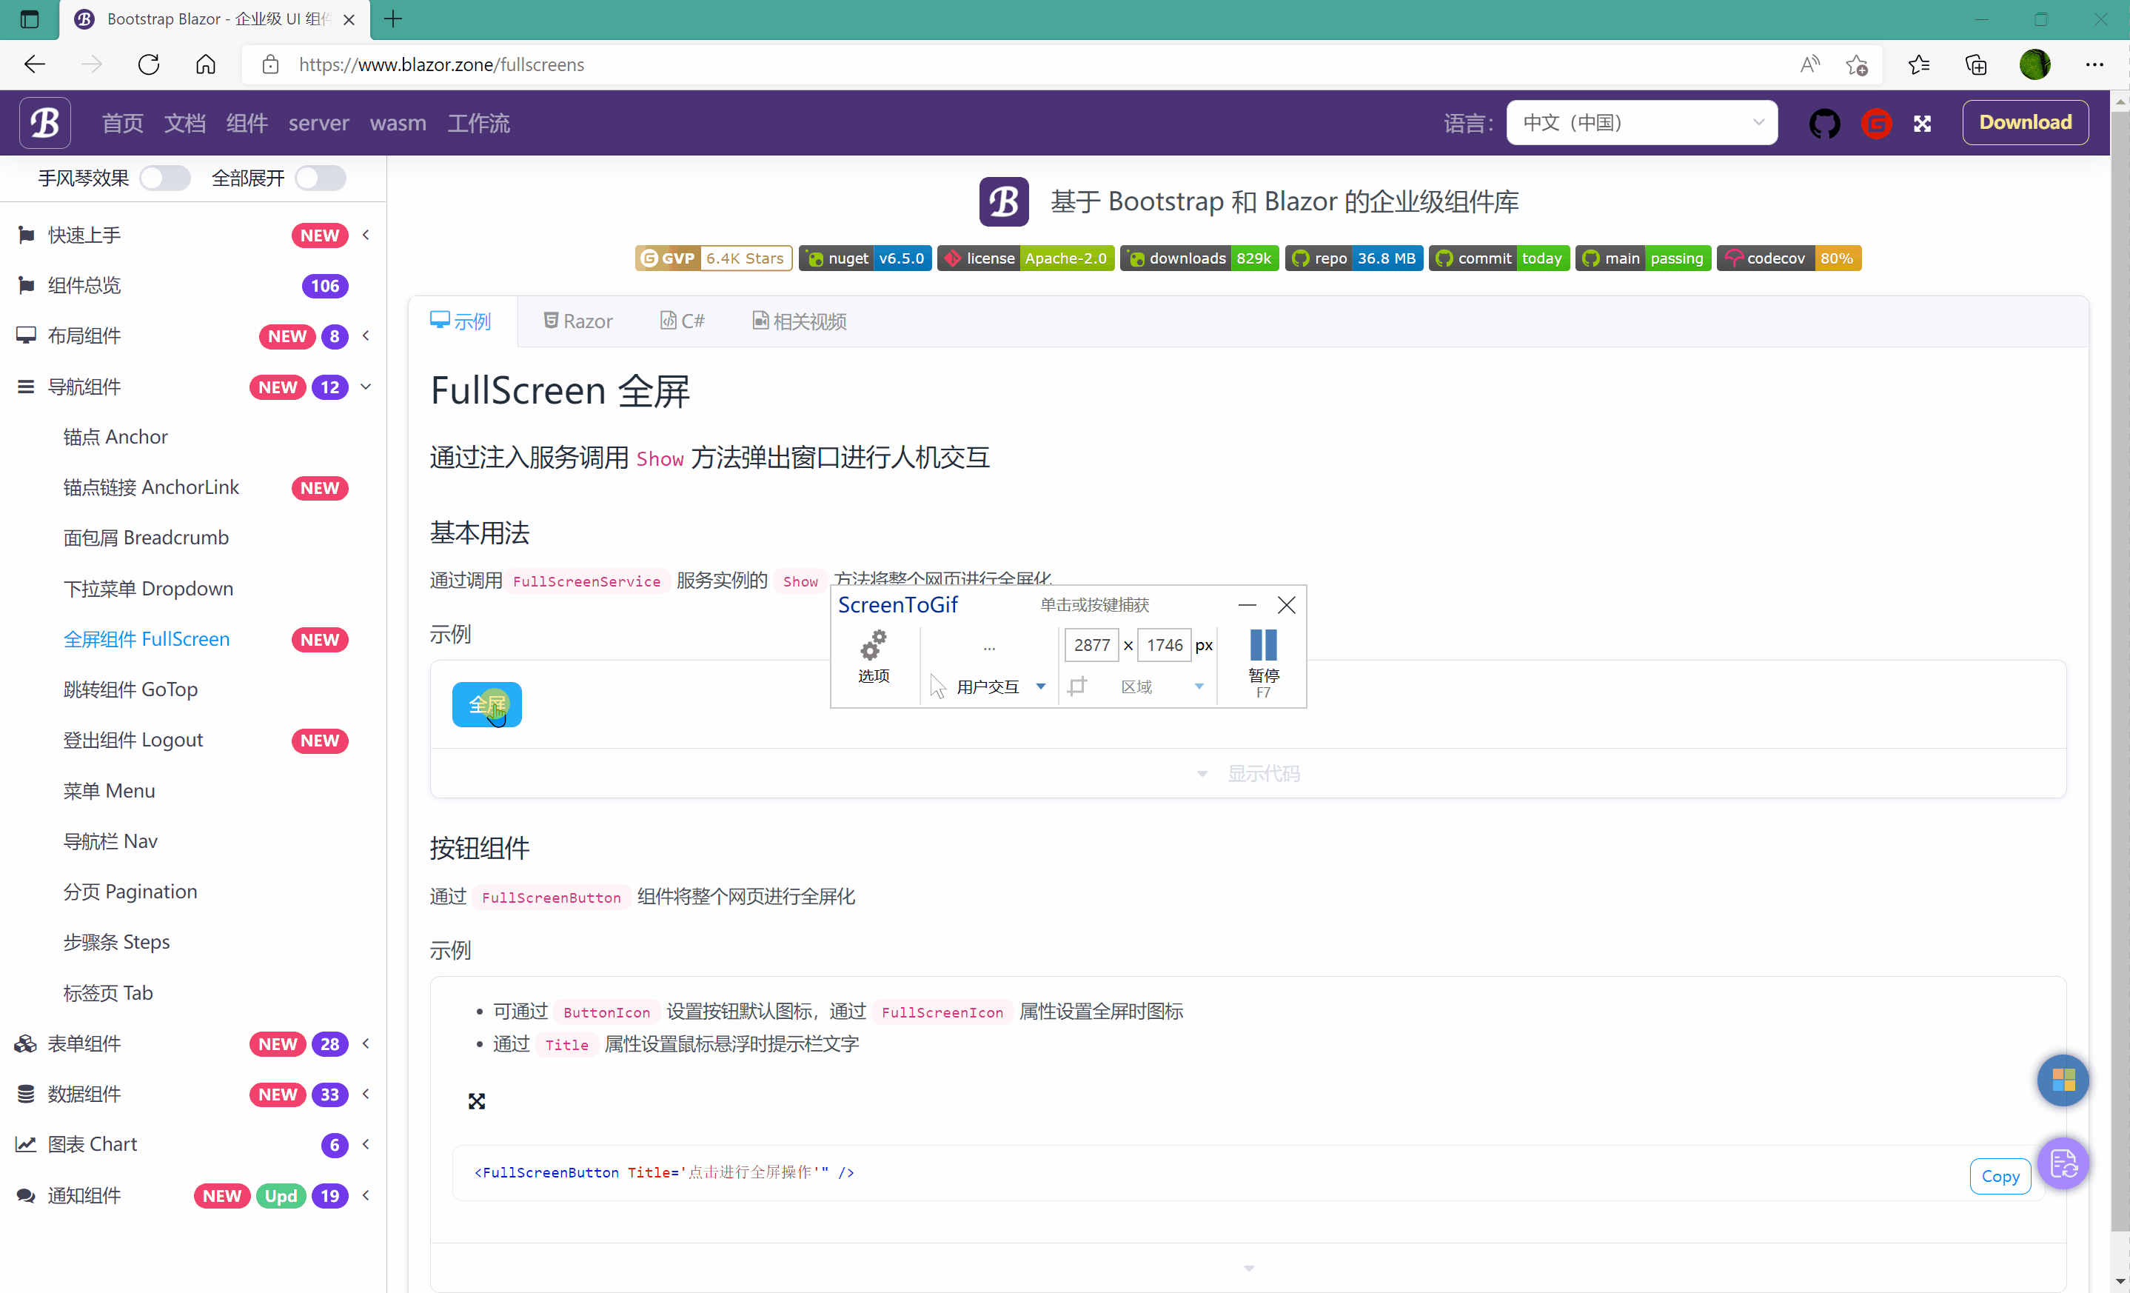Switch to the Razor tab

pos(577,321)
